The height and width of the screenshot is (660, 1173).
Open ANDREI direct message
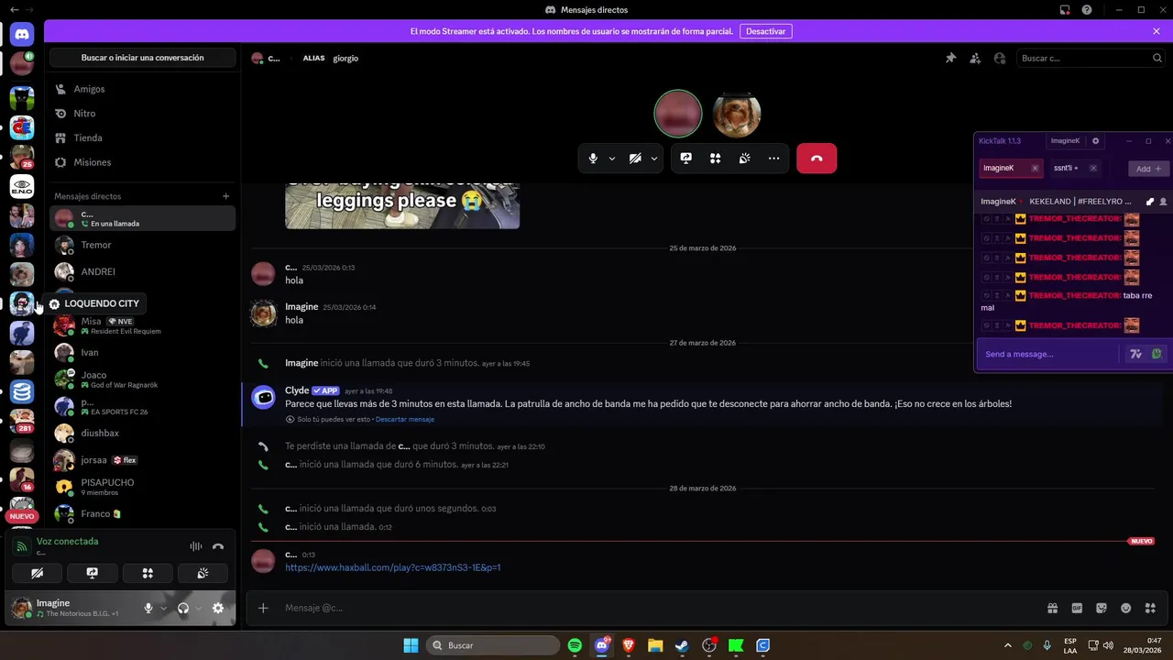142,271
